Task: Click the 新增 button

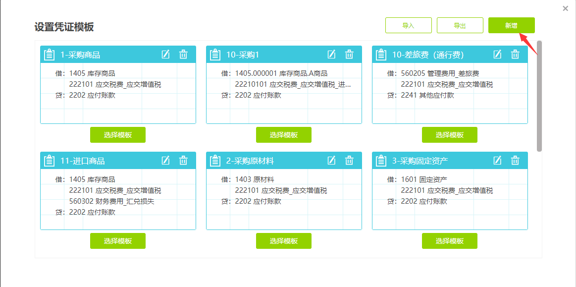Action: [511, 26]
